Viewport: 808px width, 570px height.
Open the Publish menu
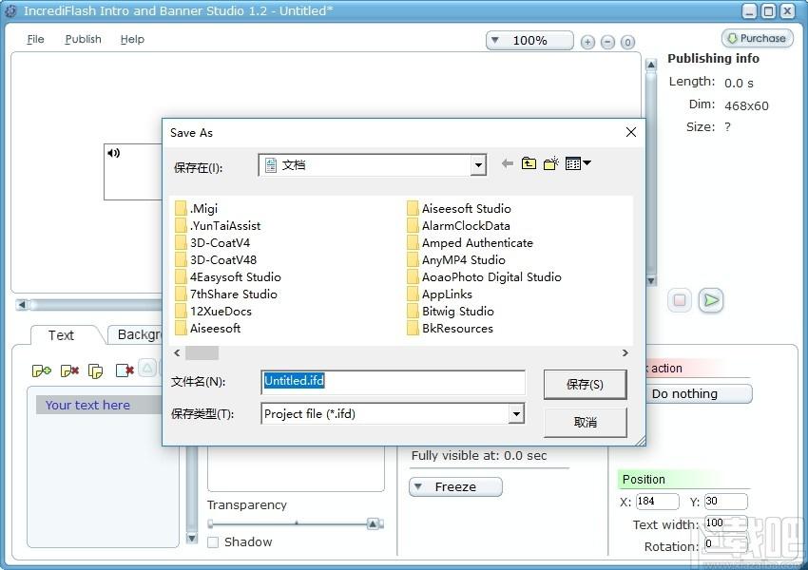(x=83, y=39)
